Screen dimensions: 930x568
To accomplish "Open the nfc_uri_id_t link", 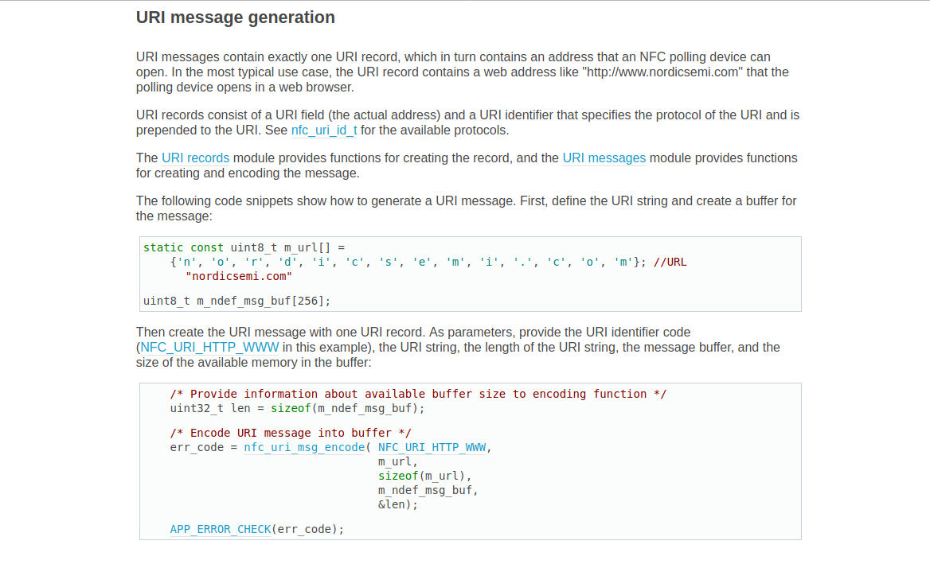I will (324, 130).
